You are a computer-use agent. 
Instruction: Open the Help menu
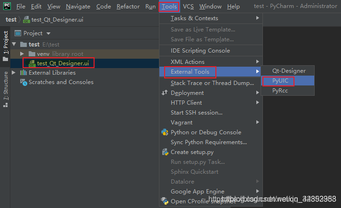point(233,7)
